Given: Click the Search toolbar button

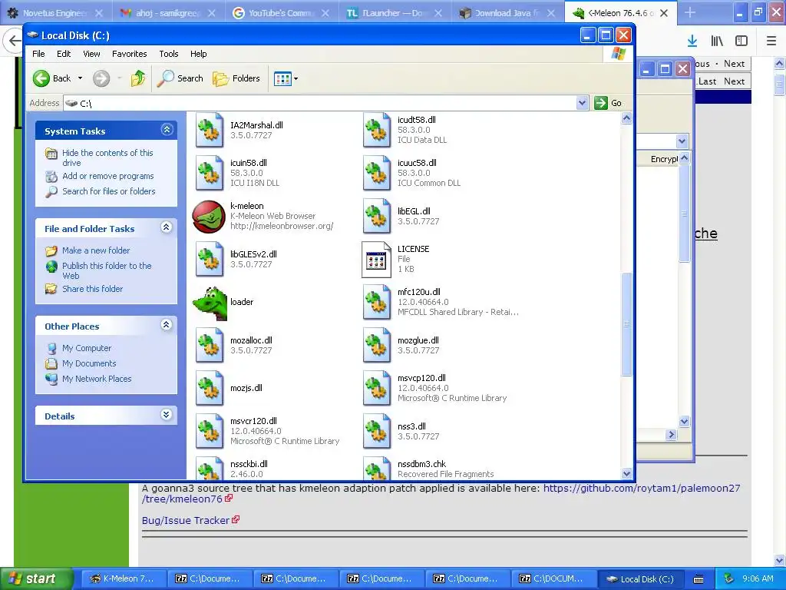Looking at the screenshot, I should (180, 78).
